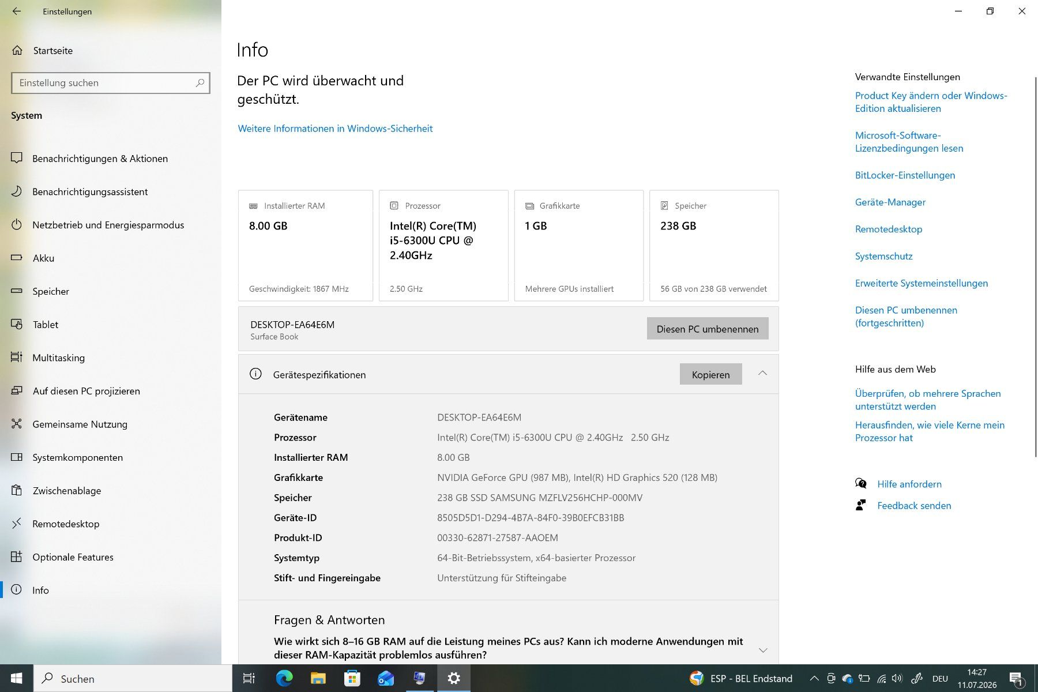Click the Info sidebar icon
Viewport: 1038px width, 692px height.
(x=17, y=590)
